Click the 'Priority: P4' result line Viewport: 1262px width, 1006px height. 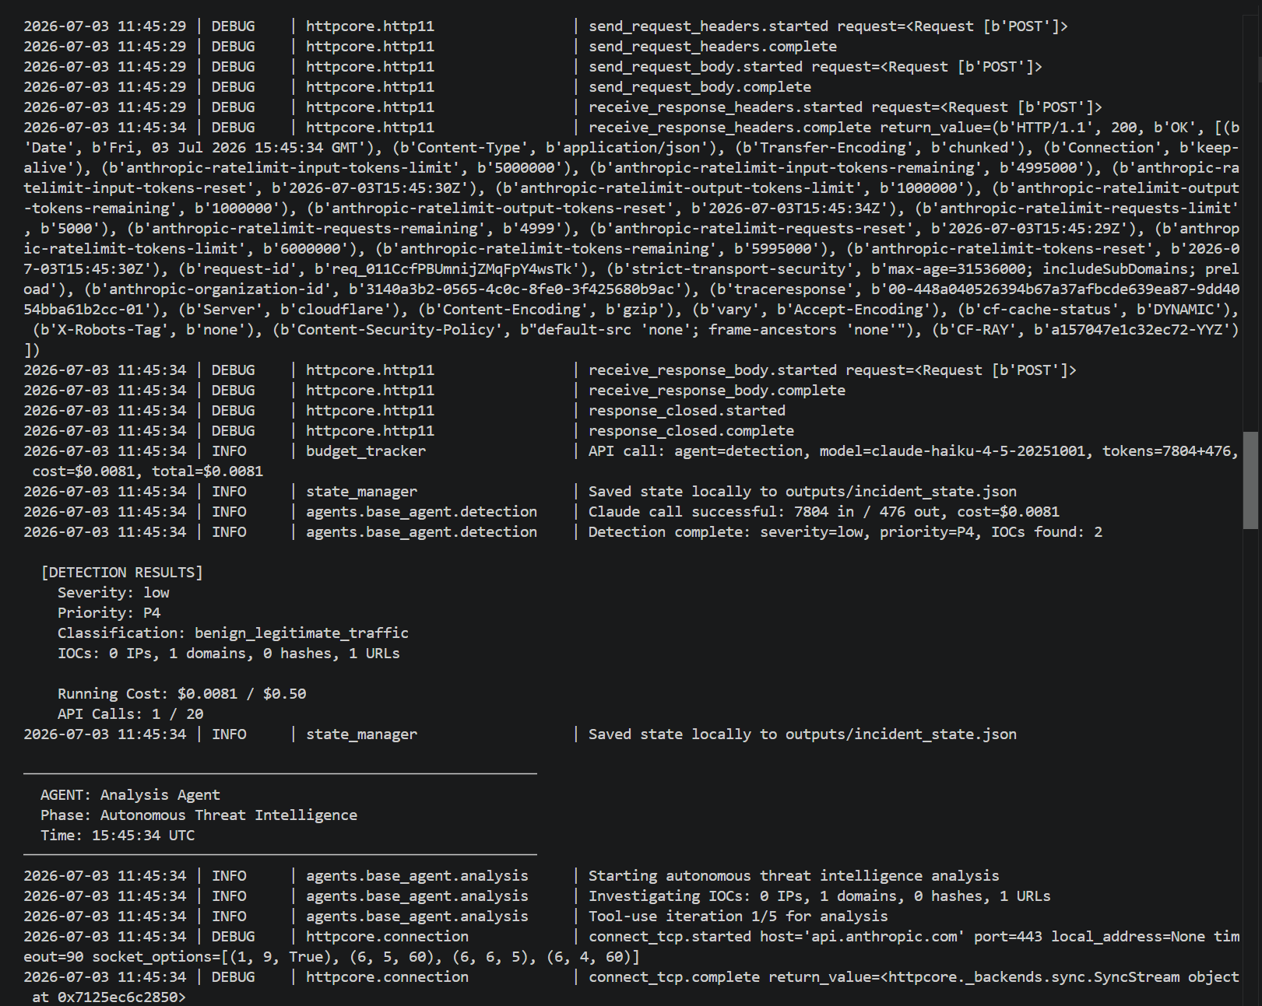(x=109, y=613)
